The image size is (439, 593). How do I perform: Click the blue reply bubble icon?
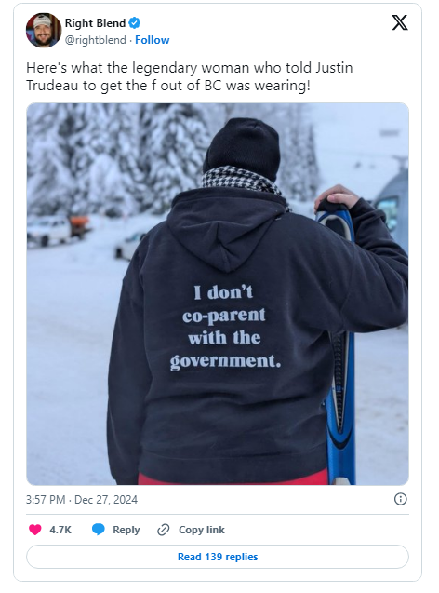click(99, 530)
